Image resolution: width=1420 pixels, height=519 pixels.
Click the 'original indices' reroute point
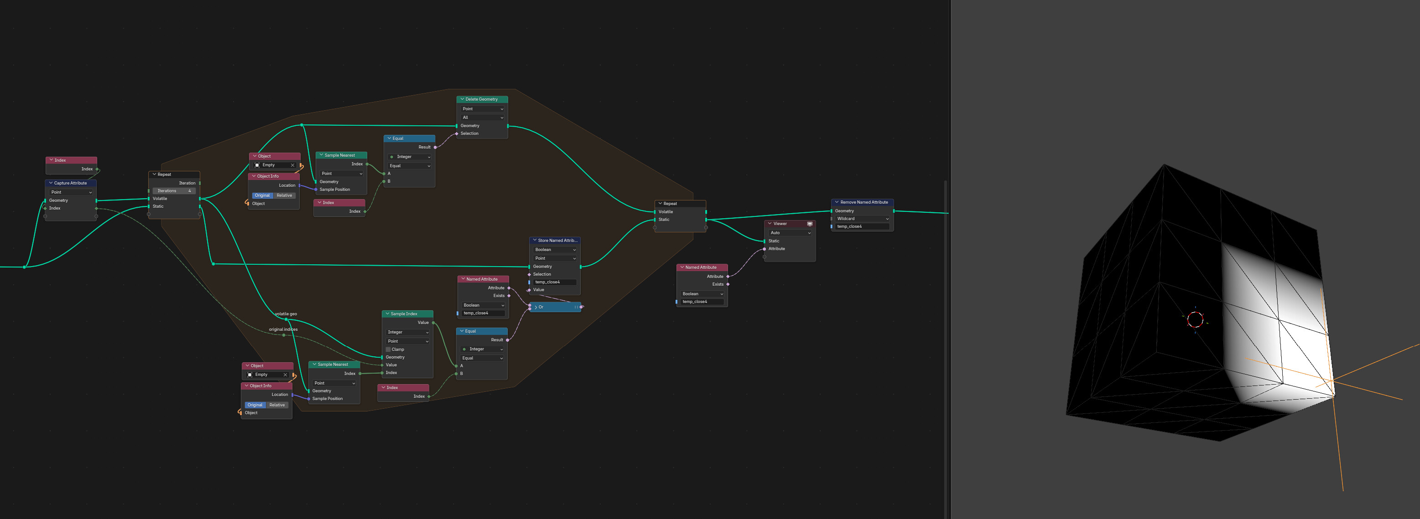click(284, 335)
